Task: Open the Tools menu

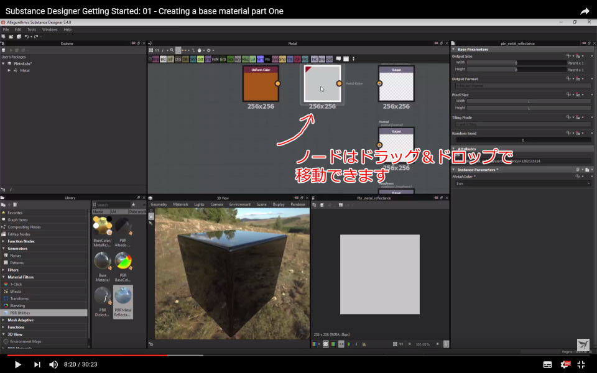Action: pos(32,29)
